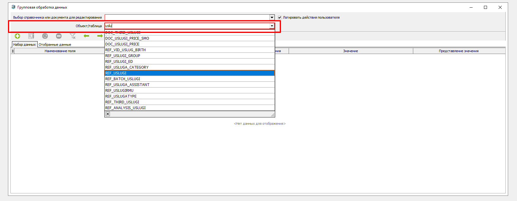Minimize the Групповая обработка данных window
The image size is (517, 201).
tap(471, 7)
